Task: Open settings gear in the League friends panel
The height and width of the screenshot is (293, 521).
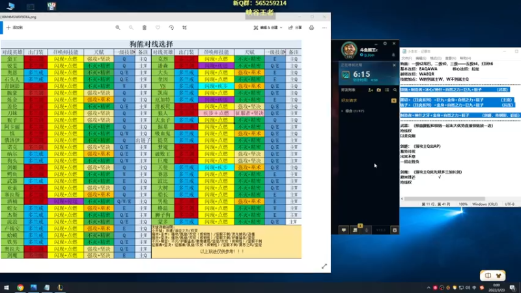Action: tap(385, 44)
